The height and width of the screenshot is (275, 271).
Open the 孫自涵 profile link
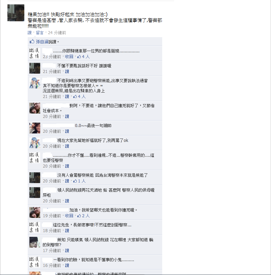point(42,42)
